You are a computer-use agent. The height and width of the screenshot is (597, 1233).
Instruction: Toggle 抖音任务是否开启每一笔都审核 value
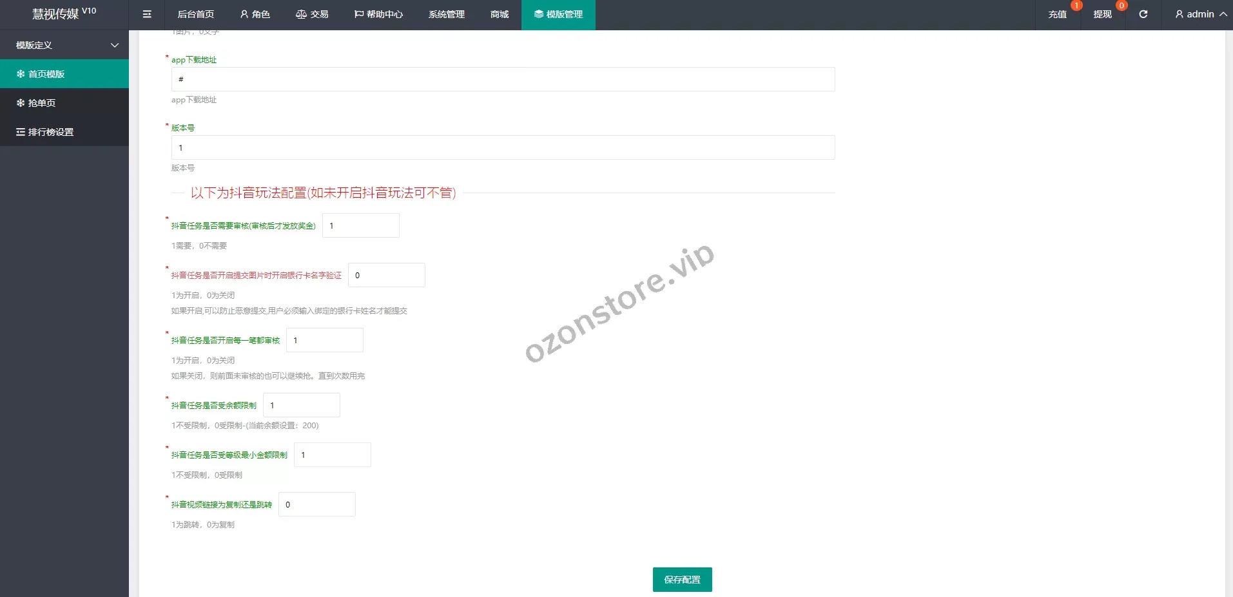[x=325, y=339]
